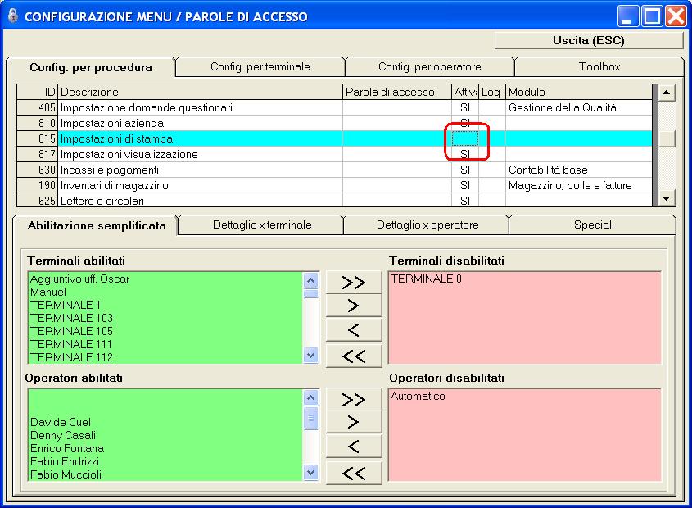Click the ID column header
The image size is (692, 508).
click(38, 92)
